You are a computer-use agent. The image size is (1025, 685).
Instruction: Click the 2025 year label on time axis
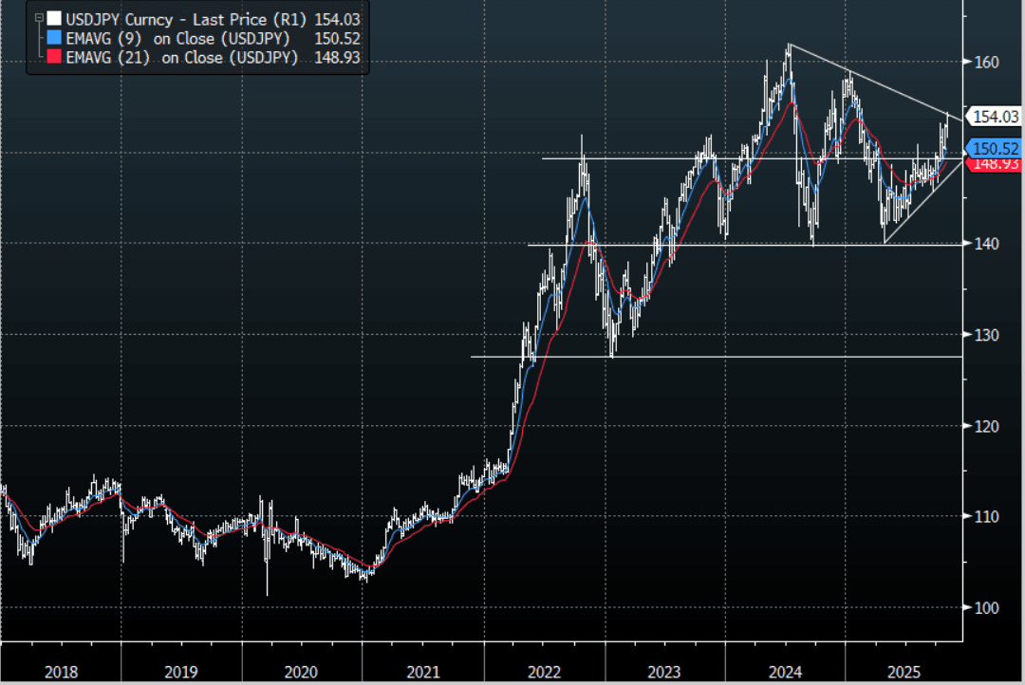(904, 672)
